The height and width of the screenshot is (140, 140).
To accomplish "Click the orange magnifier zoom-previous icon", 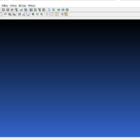I will [x=37, y=14].
